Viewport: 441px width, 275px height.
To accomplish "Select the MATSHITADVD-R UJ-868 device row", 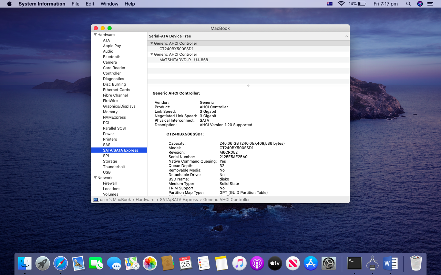I will (183, 60).
